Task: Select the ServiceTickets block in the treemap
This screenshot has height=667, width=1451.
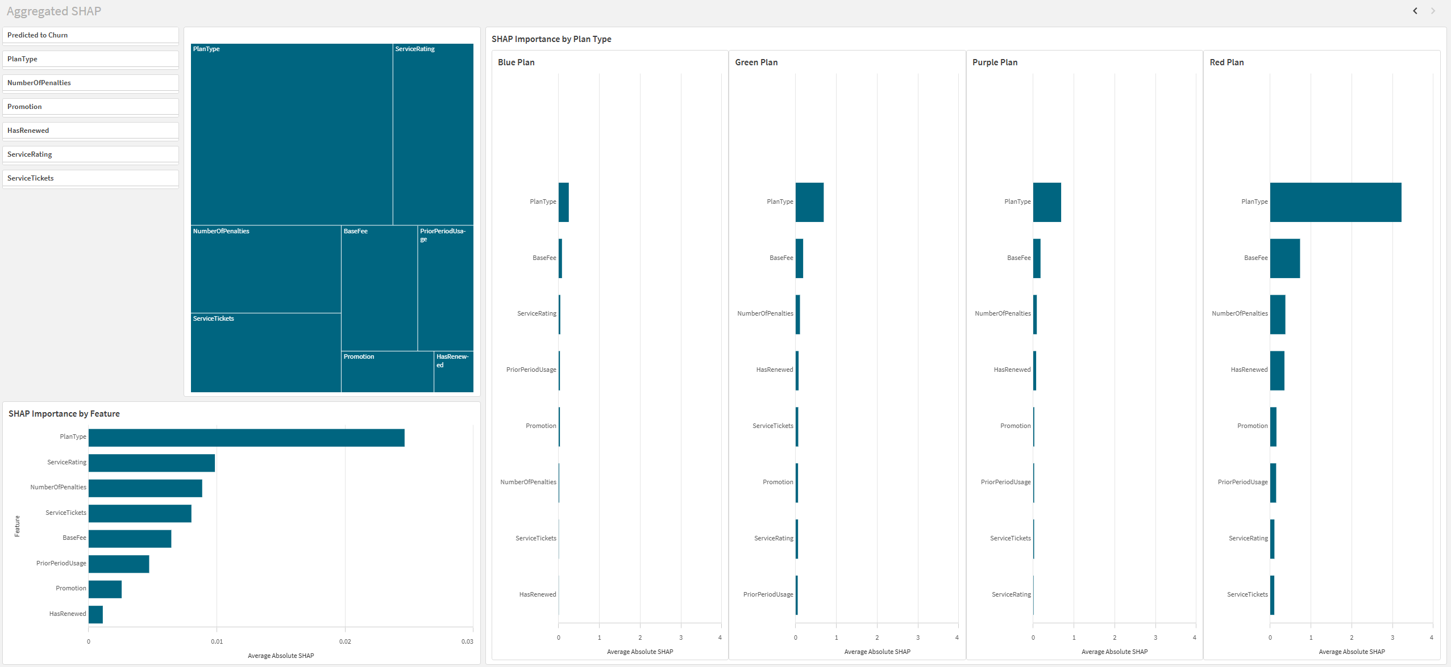Action: tap(265, 352)
